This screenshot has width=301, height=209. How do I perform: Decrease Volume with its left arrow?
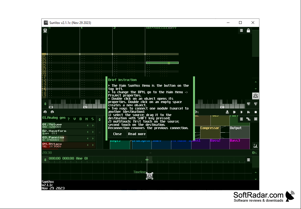88,126
